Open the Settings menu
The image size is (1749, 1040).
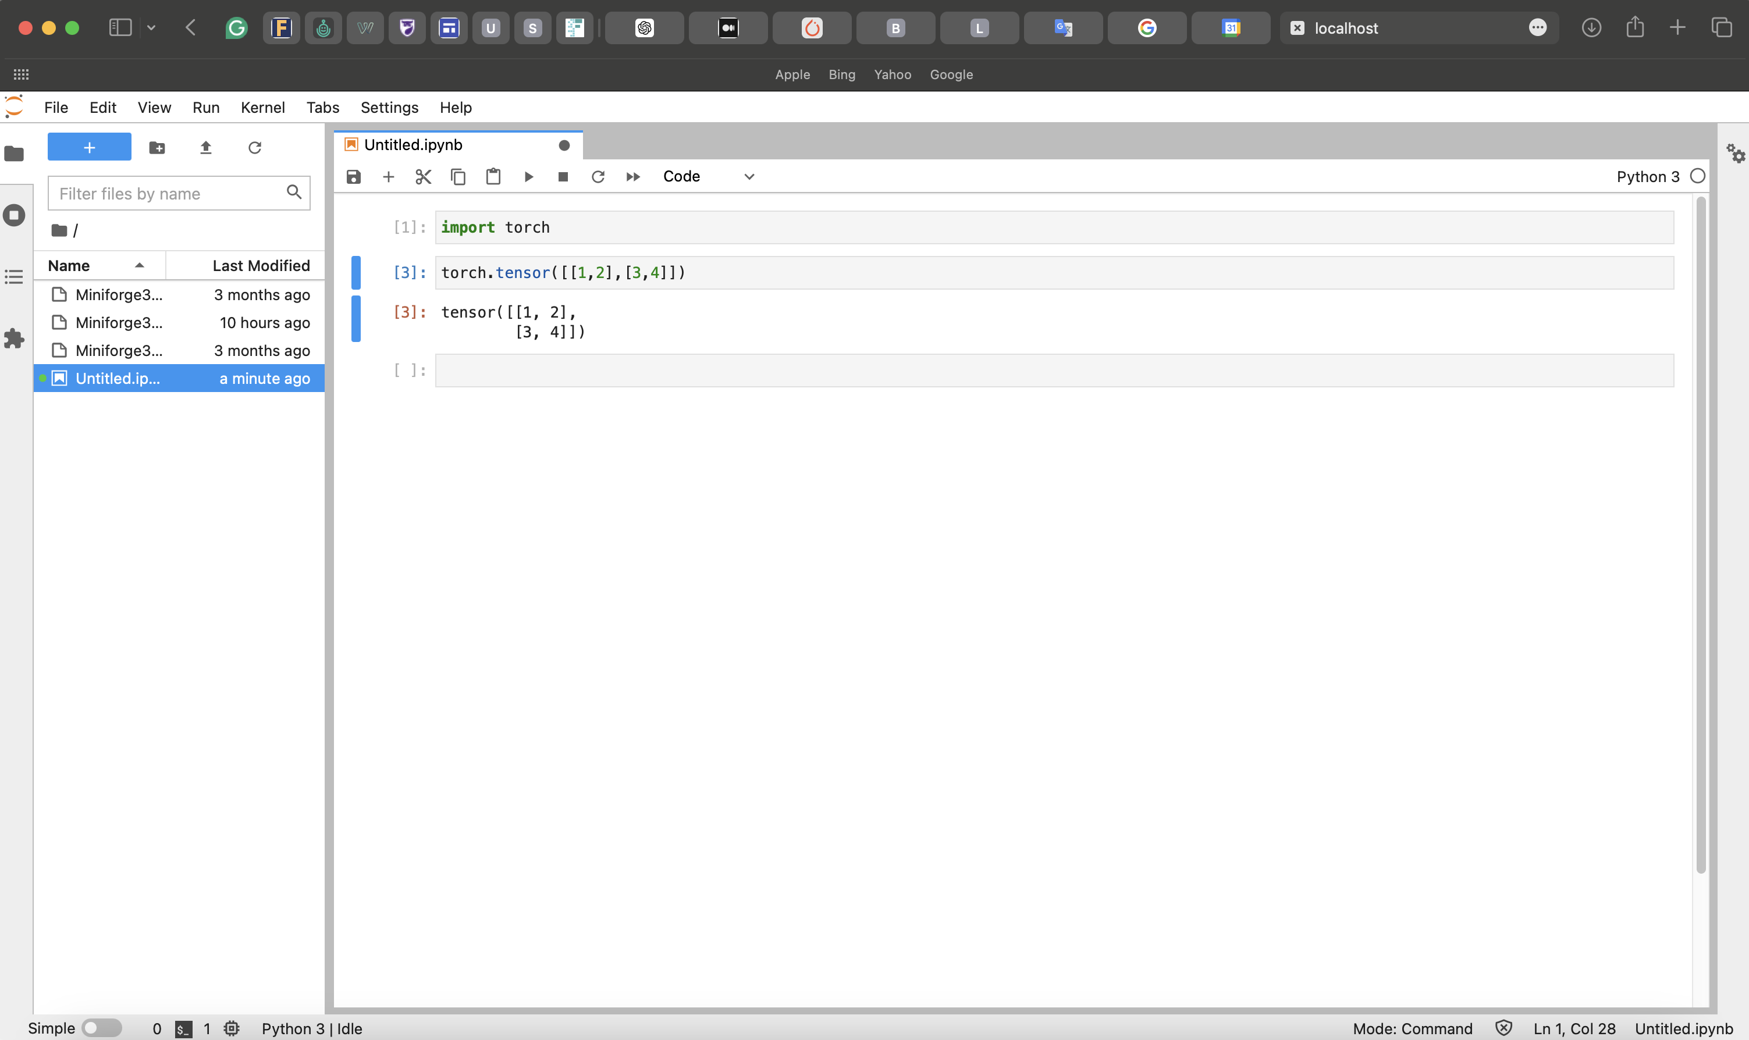tap(390, 107)
